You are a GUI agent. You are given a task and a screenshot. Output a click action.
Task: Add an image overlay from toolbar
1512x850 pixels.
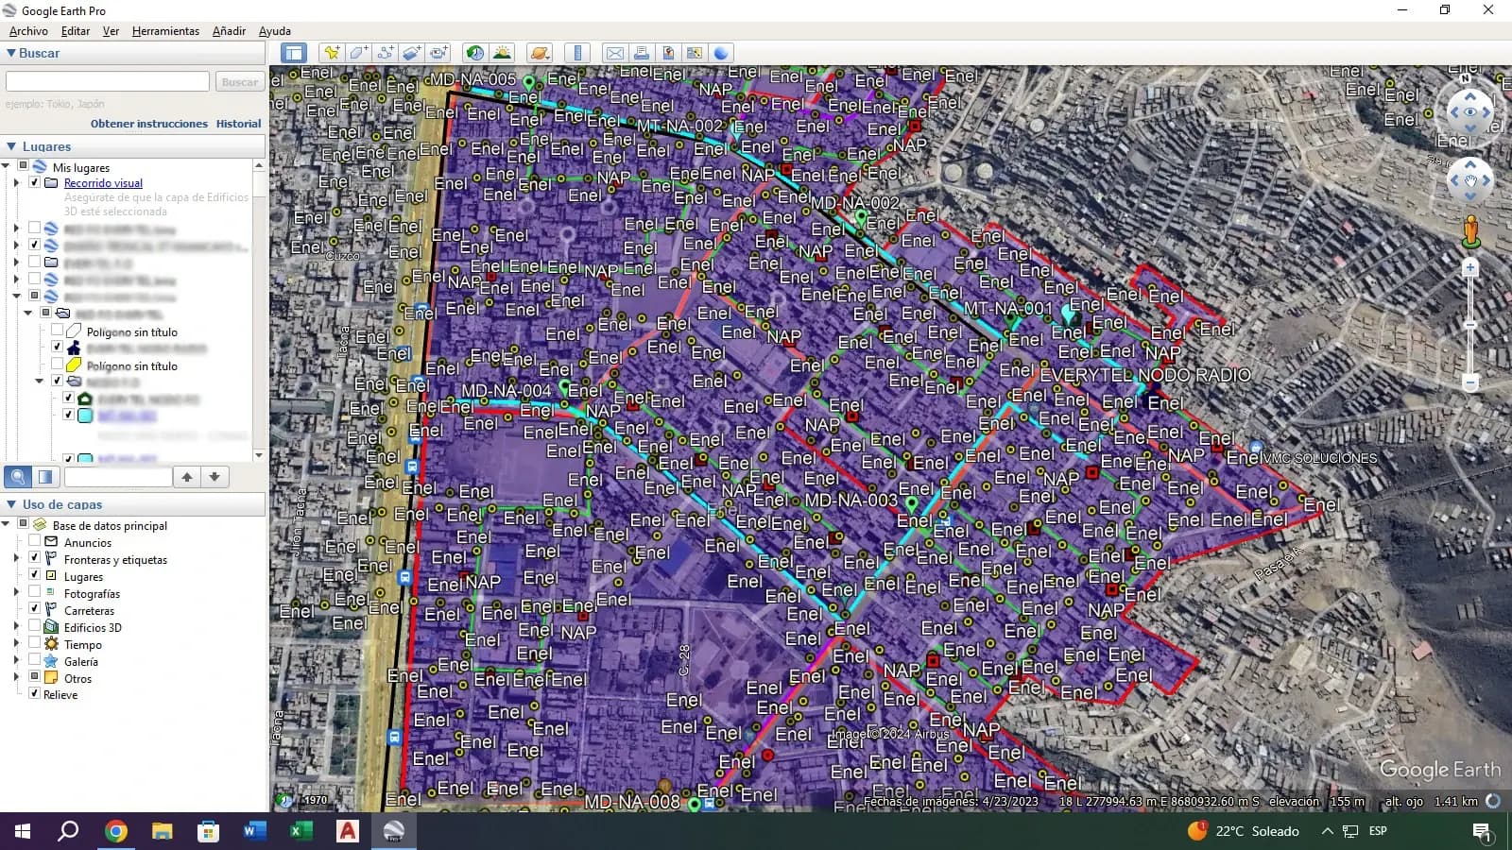point(412,53)
